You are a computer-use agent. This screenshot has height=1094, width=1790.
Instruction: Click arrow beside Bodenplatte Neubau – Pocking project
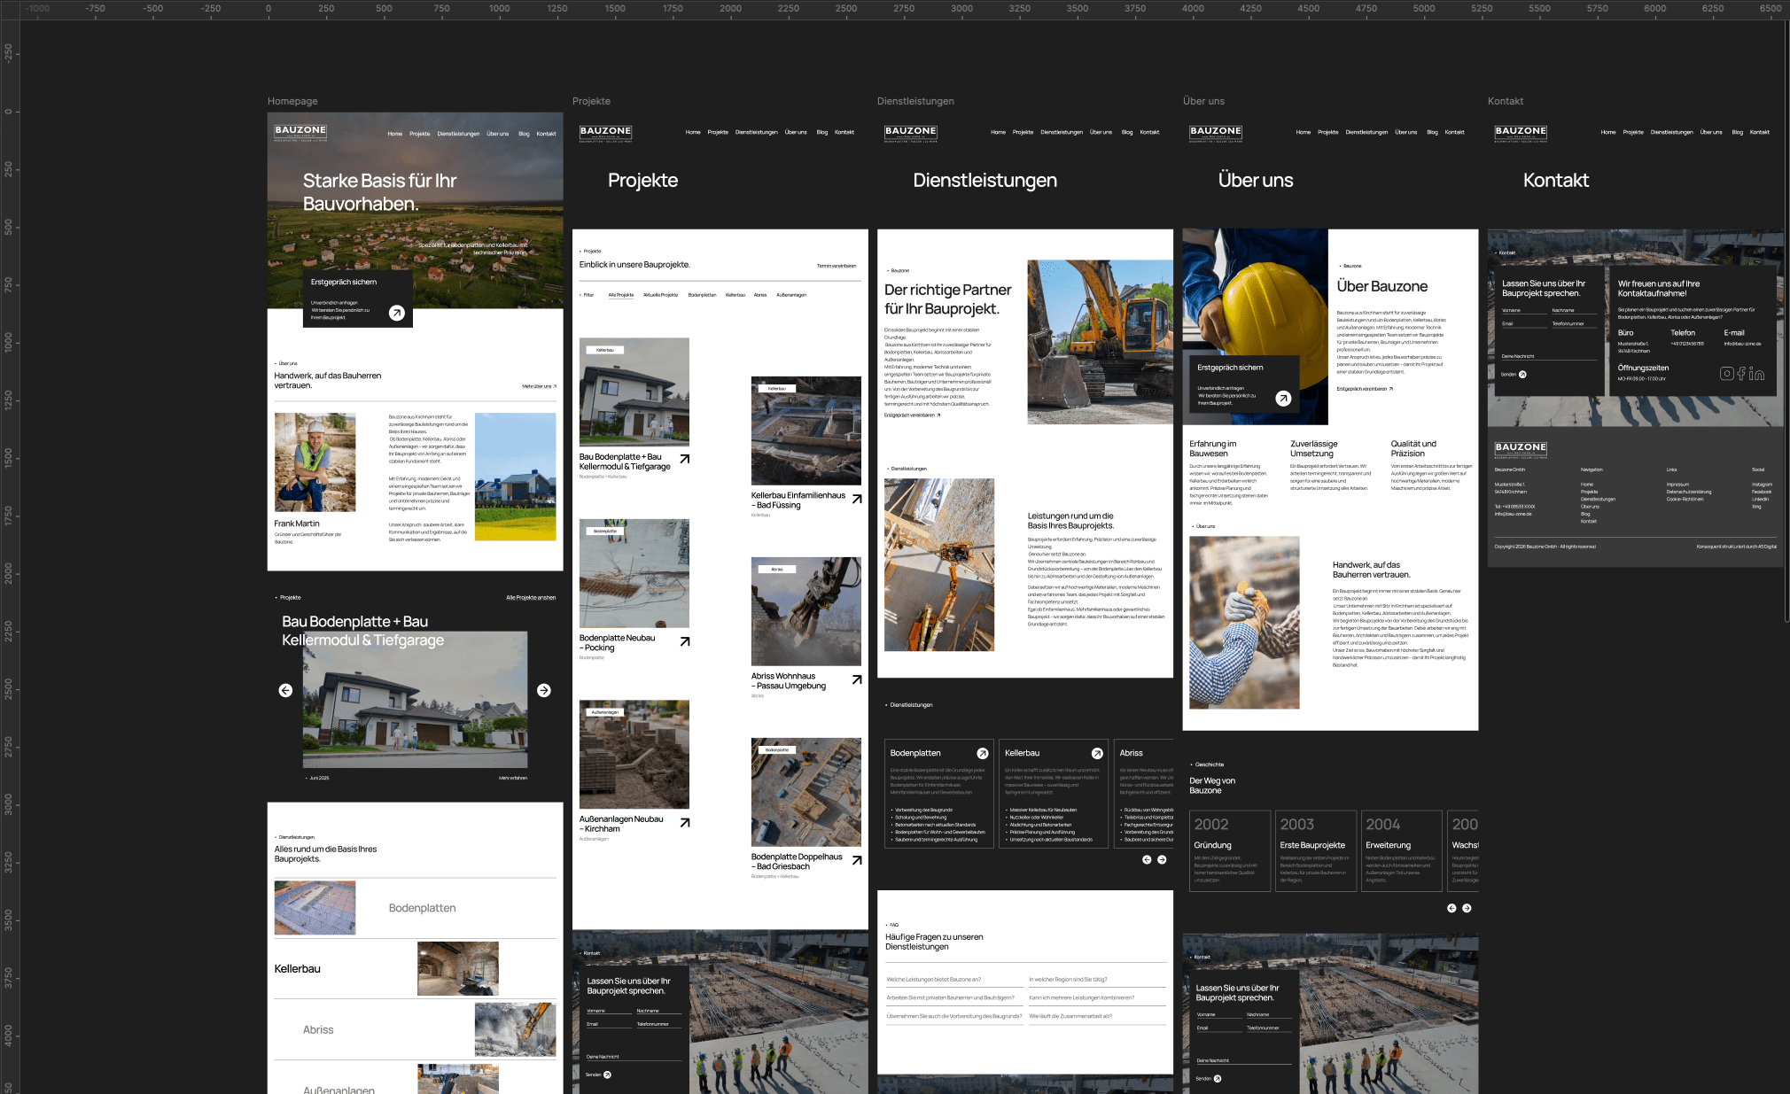click(x=685, y=641)
